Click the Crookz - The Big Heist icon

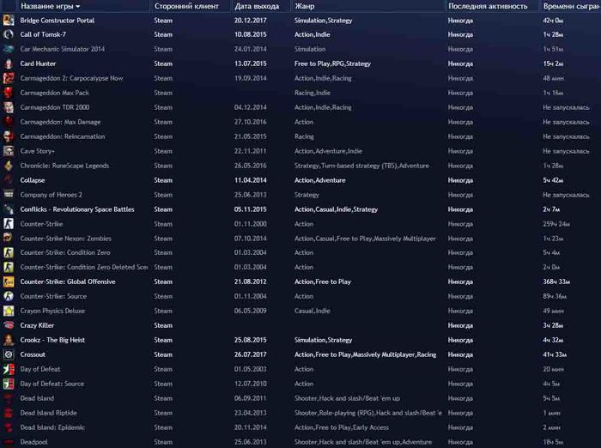9,340
